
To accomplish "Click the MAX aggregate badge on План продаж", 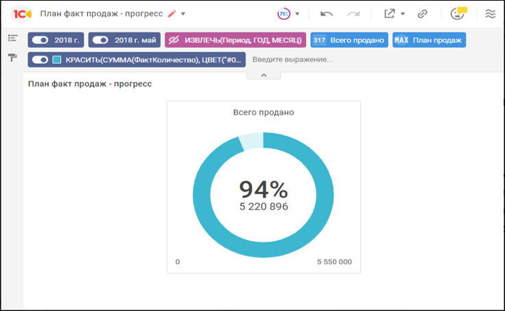I will click(x=401, y=40).
